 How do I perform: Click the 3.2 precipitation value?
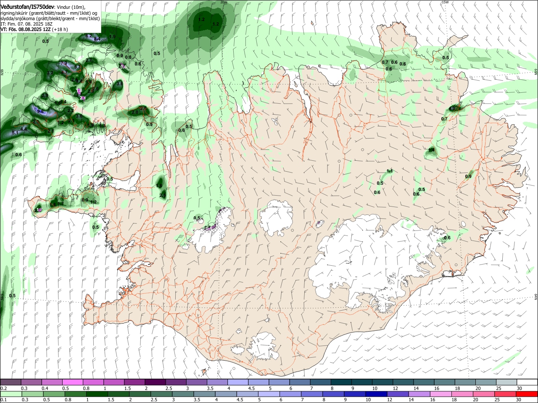point(50,73)
